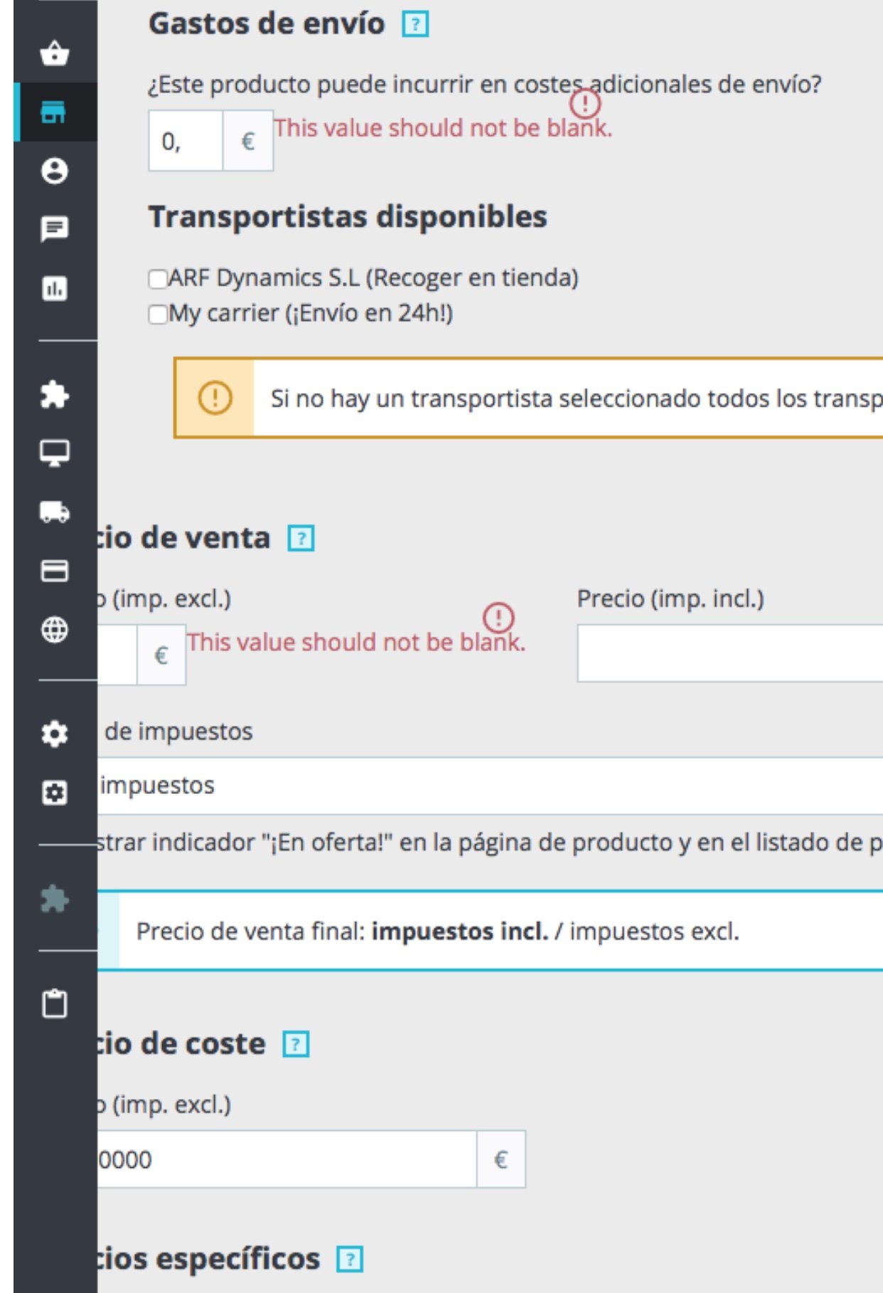The width and height of the screenshot is (883, 1293).
Task: Open Modules puzzle icon in sidebar
Action: [x=54, y=395]
